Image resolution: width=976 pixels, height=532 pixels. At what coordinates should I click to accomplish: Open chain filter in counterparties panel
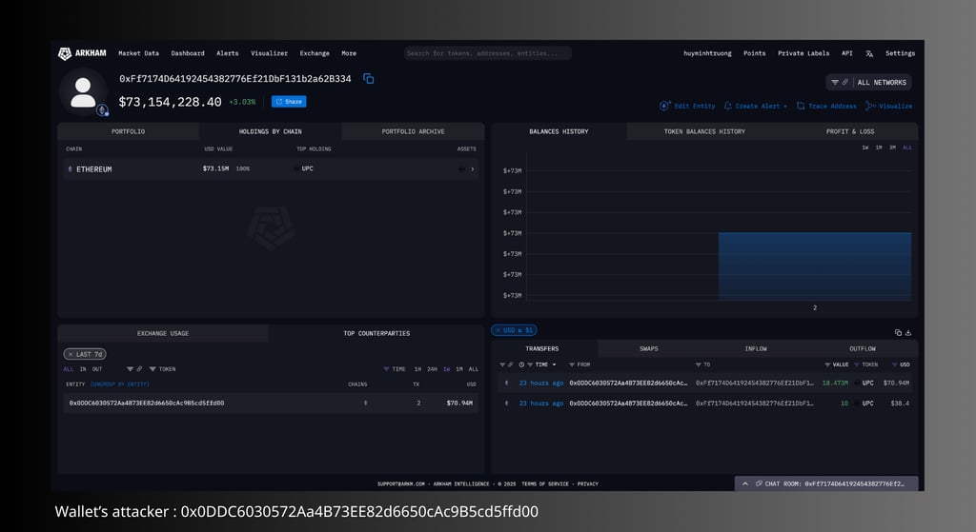click(130, 369)
